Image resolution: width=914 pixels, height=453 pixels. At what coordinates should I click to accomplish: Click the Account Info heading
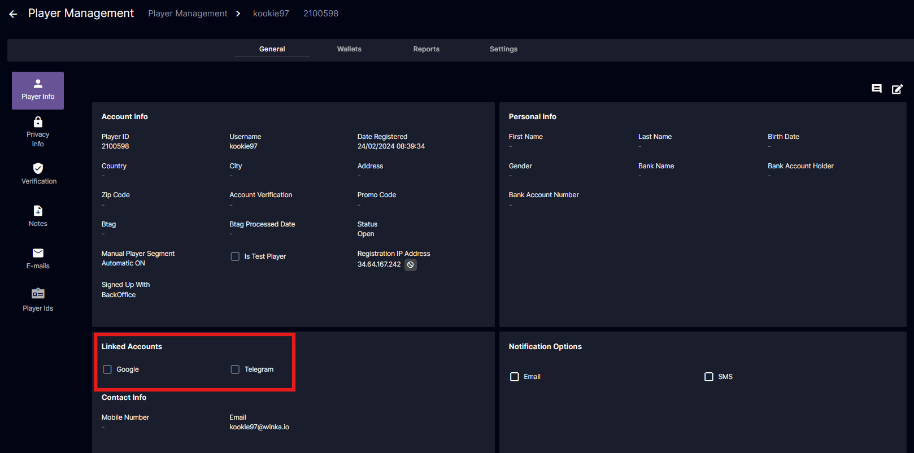point(125,117)
